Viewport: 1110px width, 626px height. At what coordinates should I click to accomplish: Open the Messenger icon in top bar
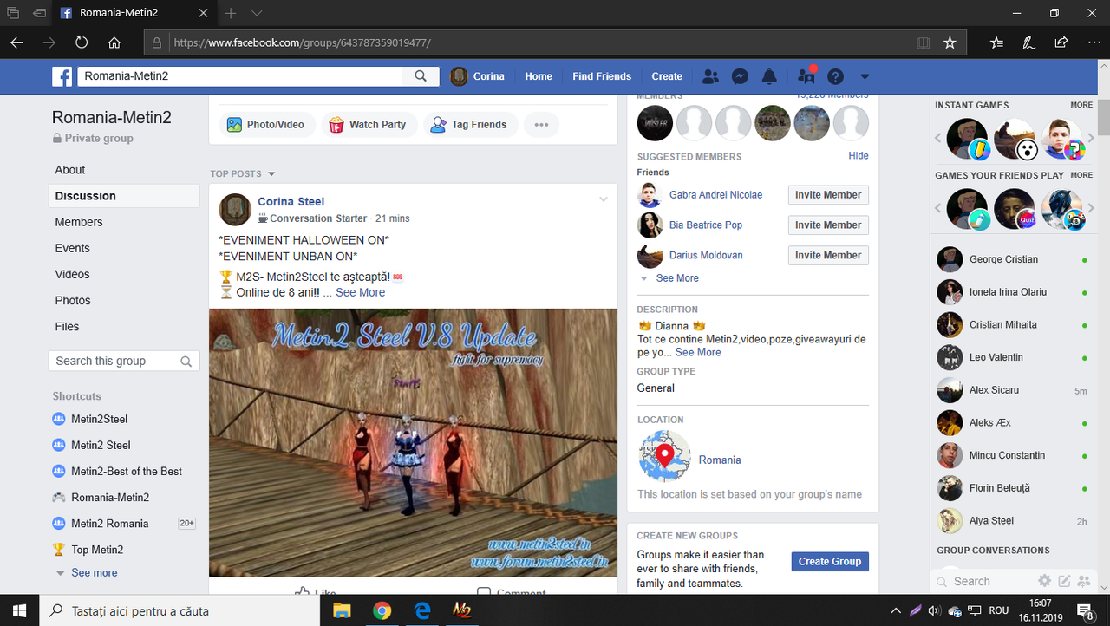(x=740, y=76)
